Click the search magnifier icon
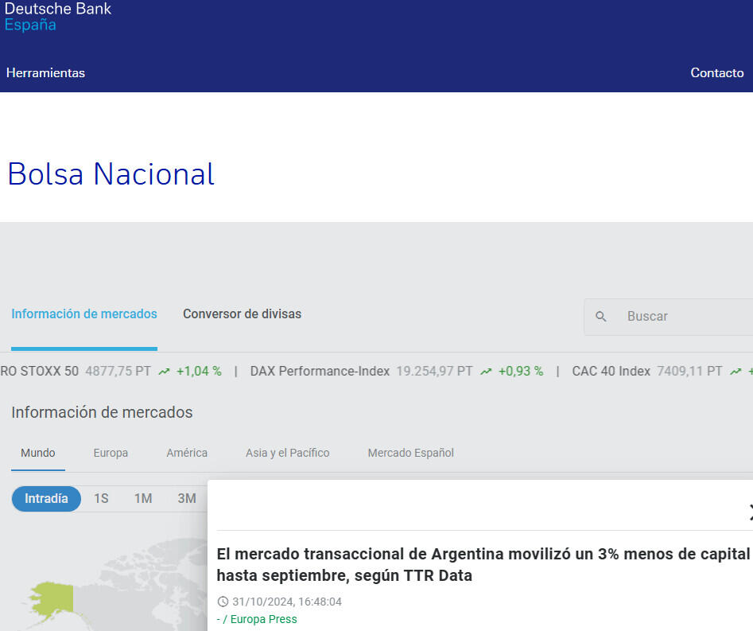 point(601,317)
